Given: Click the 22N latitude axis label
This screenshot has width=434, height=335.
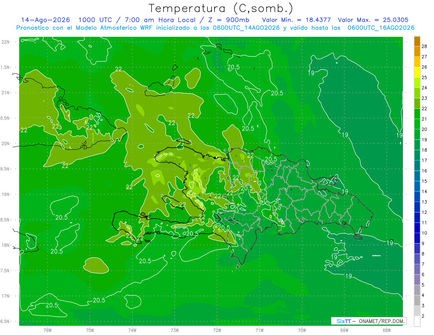Looking at the screenshot, I should point(6,42).
